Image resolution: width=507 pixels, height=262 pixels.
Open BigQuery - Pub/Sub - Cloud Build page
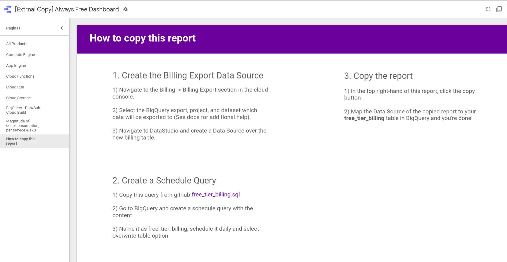(34, 110)
